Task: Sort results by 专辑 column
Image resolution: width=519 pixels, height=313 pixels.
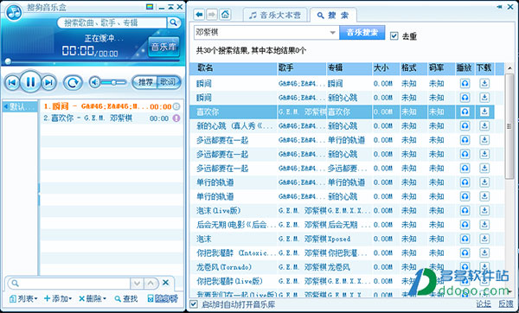Action: coord(349,68)
